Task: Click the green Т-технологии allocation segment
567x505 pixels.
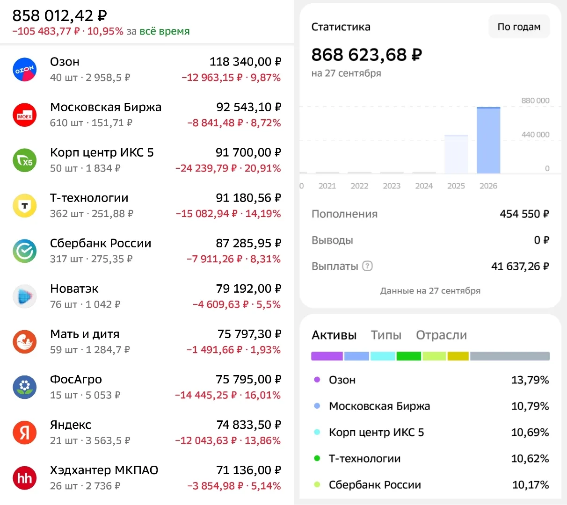Action: 409,356
